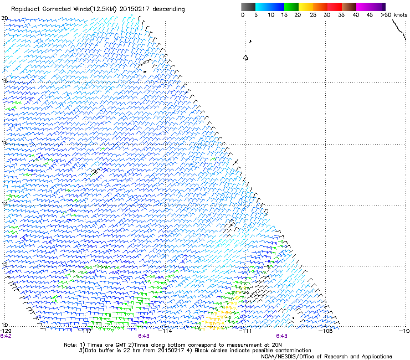Viewport: 410px width, 360px height.
Task: Click the map title 'Rapidsact Corrected Winds(12.5KM)'
Action: (x=64, y=9)
